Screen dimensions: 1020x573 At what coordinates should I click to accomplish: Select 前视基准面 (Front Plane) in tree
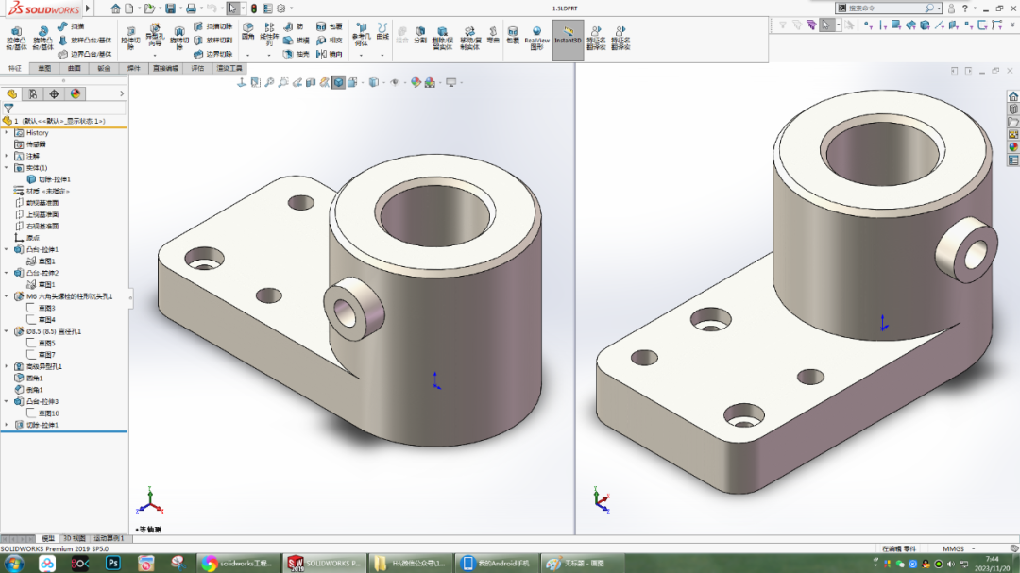coord(42,203)
